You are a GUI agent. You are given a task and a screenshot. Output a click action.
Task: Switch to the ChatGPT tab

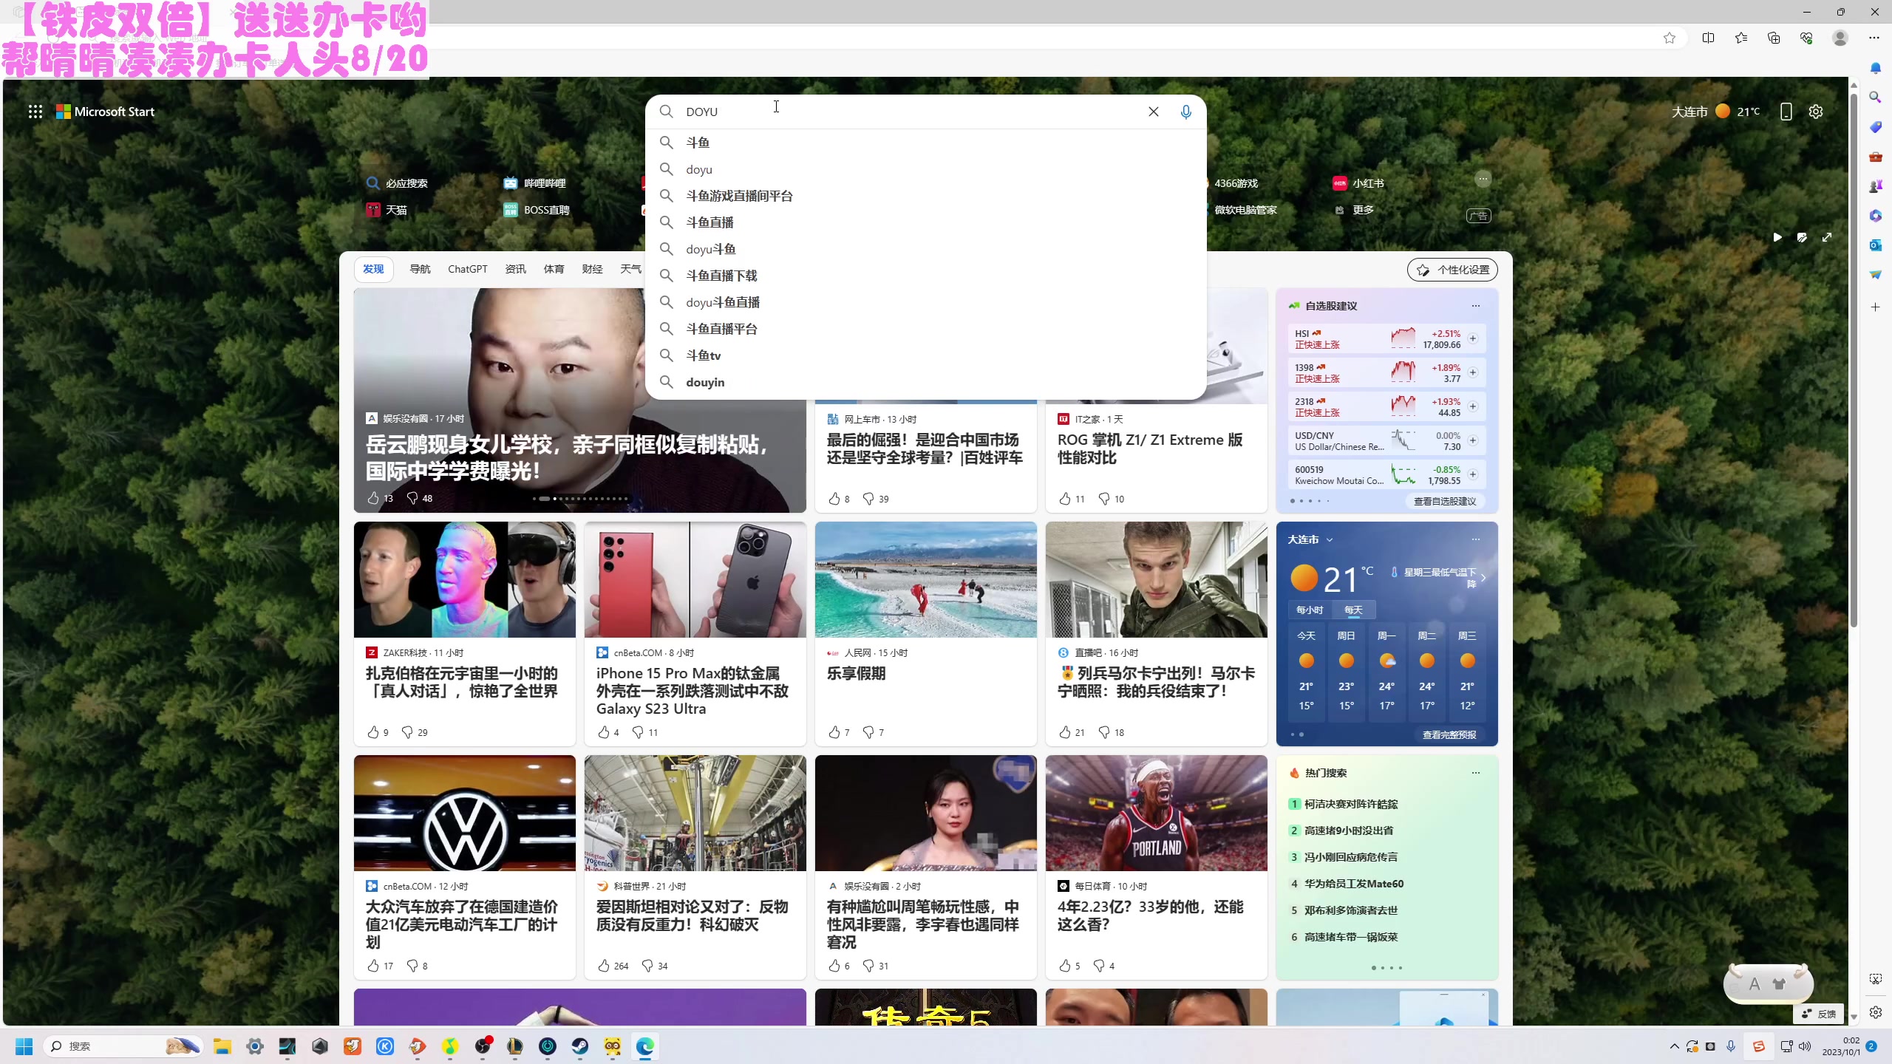click(x=468, y=269)
